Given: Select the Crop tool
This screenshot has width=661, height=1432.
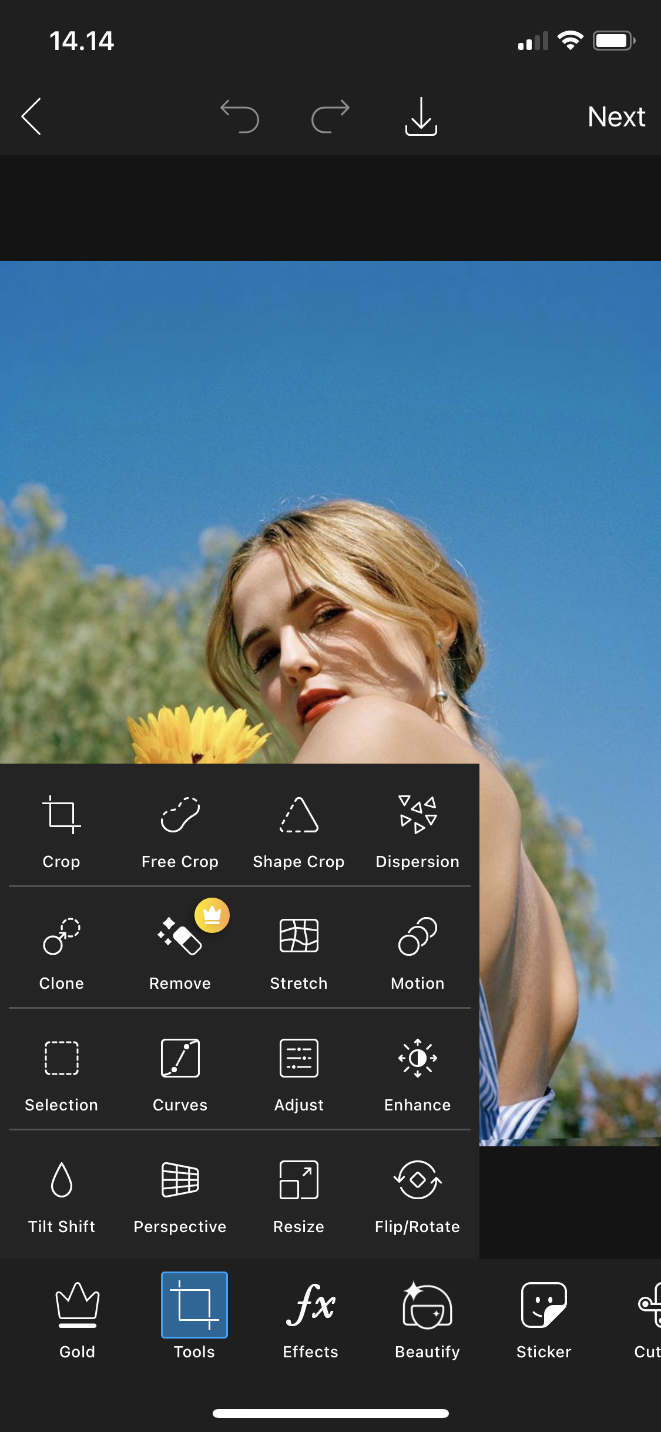Looking at the screenshot, I should coord(61,831).
